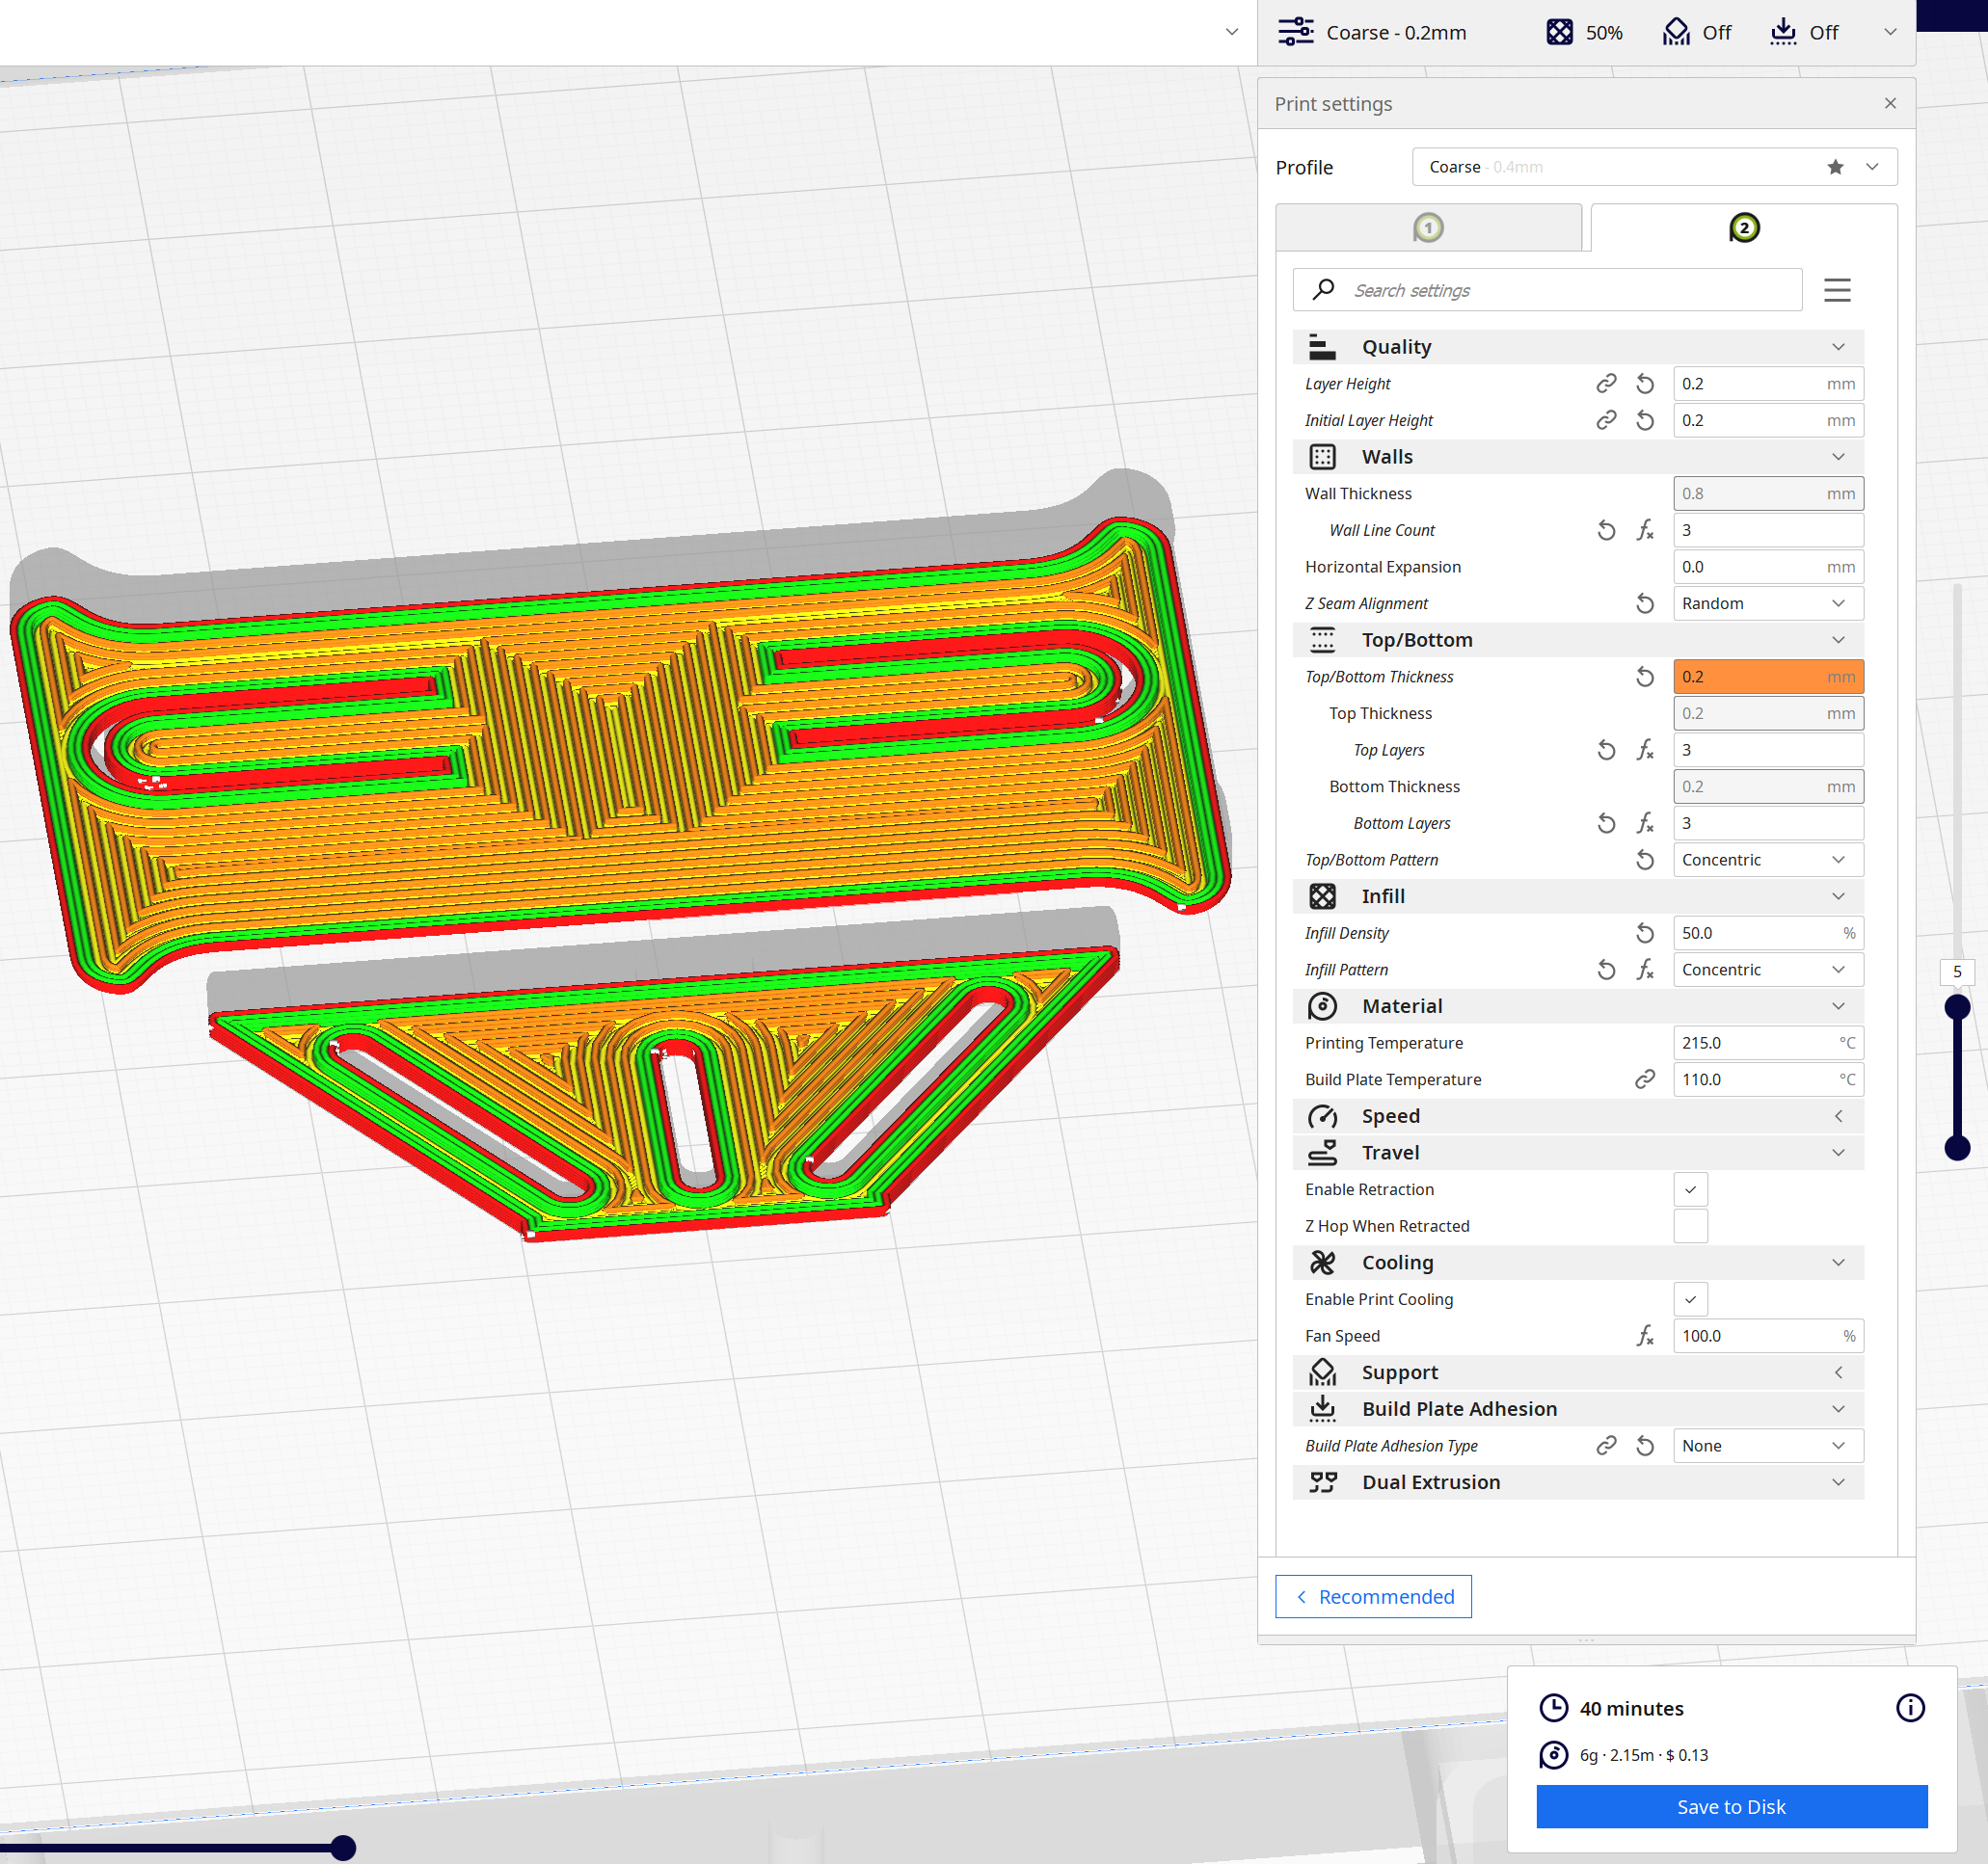Screen dimensions: 1988x1864
Task: Click the layer slider upper handle
Action: click(x=1956, y=1006)
